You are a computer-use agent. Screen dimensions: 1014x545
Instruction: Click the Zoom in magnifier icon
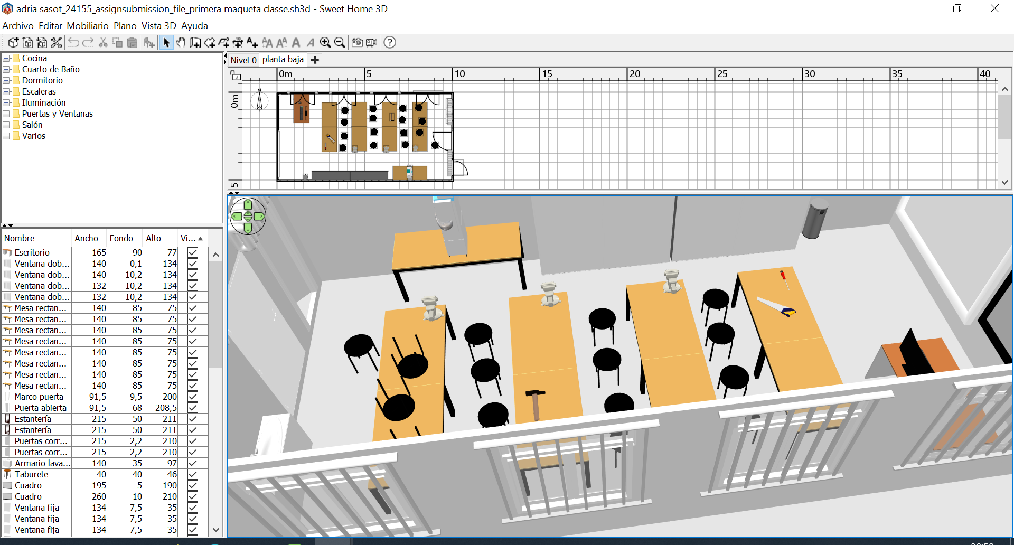tap(325, 43)
